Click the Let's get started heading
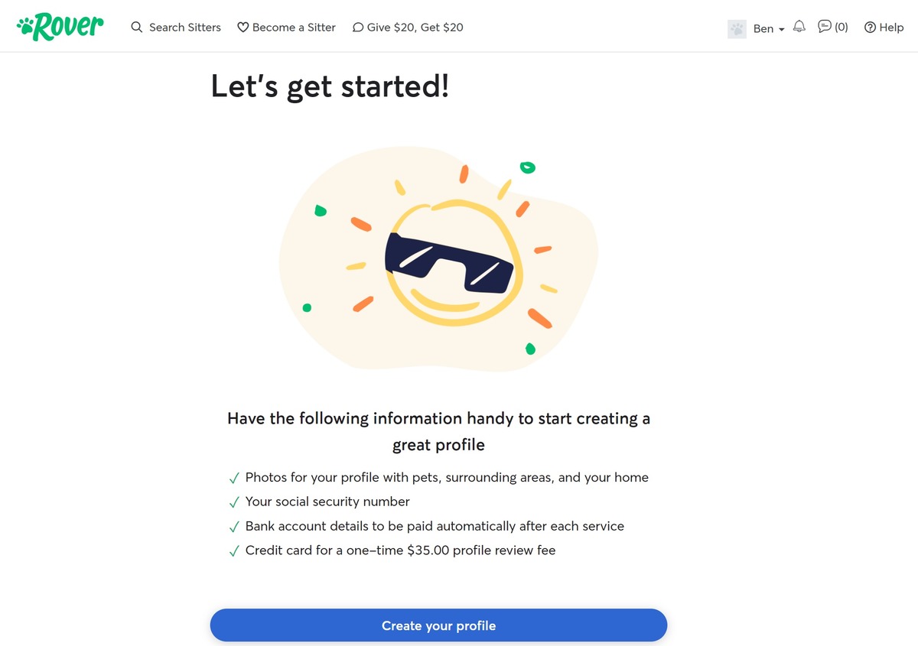Image resolution: width=918 pixels, height=646 pixels. coord(330,86)
